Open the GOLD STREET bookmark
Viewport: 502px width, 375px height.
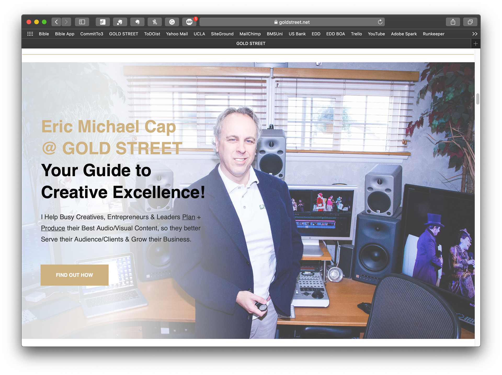(x=124, y=34)
